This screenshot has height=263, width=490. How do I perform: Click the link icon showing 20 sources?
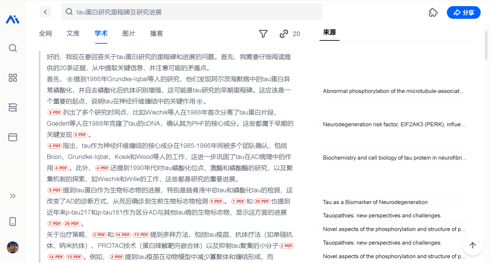(289, 34)
